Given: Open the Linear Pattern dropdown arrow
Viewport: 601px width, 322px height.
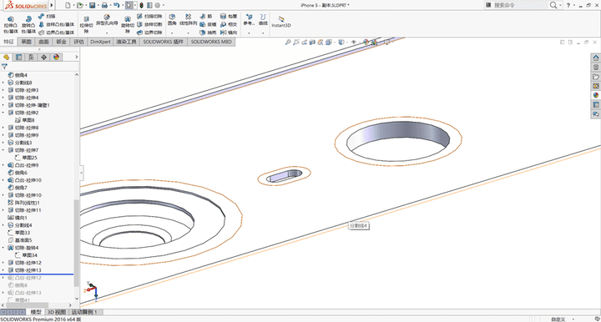Looking at the screenshot, I should pos(188,33).
